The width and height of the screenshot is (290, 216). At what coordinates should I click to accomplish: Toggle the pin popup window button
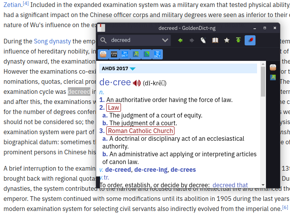click(x=250, y=40)
